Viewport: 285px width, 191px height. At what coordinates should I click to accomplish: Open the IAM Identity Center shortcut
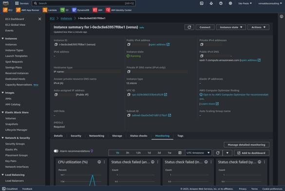[x=119, y=10]
